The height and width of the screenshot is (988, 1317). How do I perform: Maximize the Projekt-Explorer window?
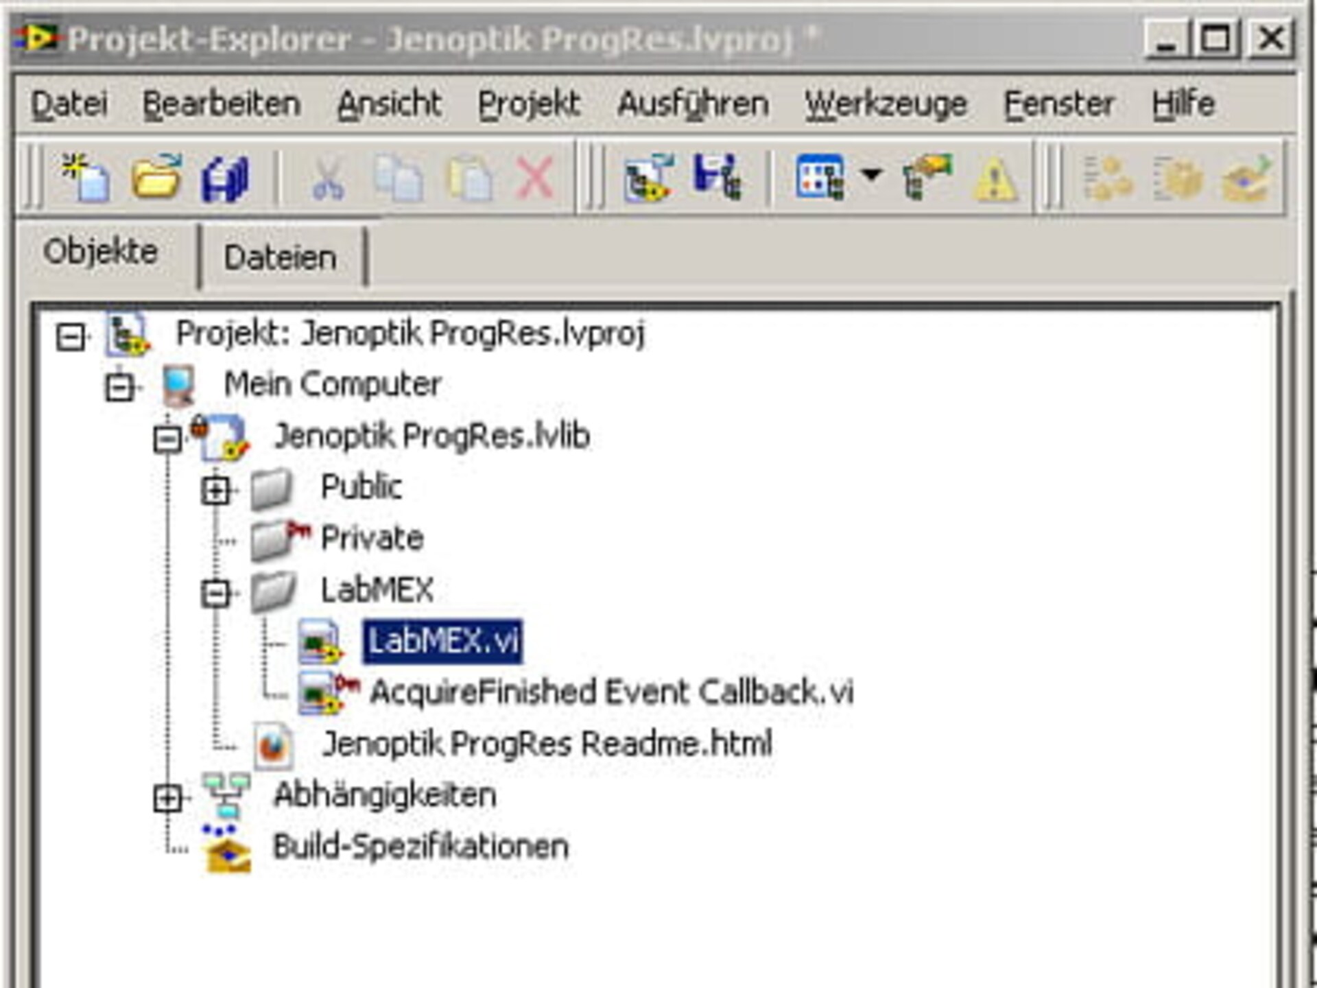[x=1216, y=38]
